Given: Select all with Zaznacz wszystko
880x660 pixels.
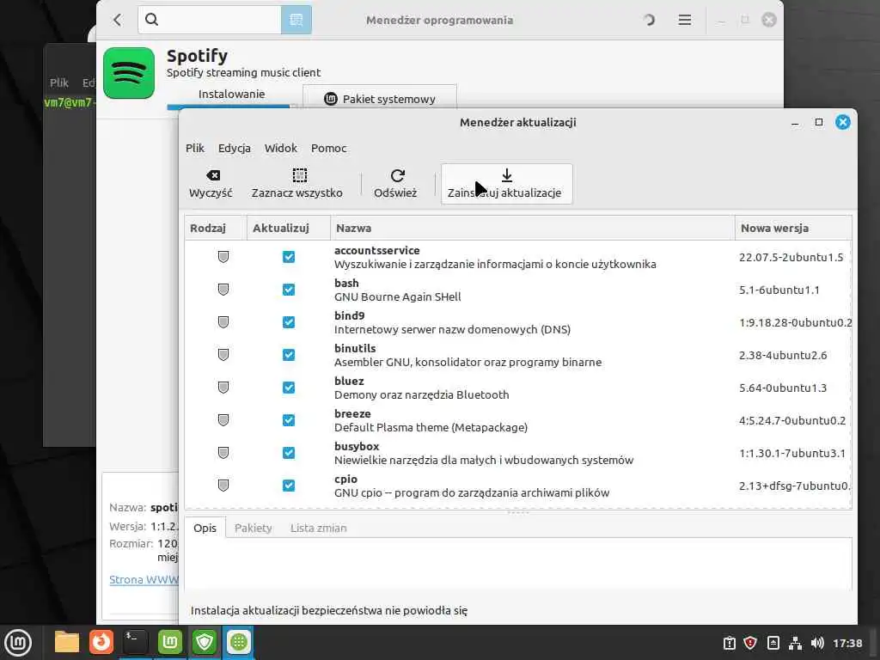Looking at the screenshot, I should click(x=296, y=184).
